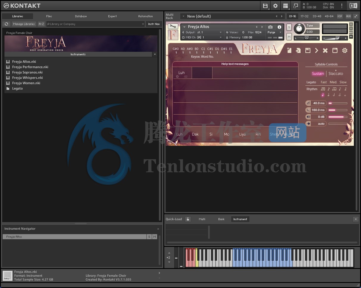This screenshot has width=361, height=288.
Task: Click keyboard octave down arrow
Action: [169, 262]
